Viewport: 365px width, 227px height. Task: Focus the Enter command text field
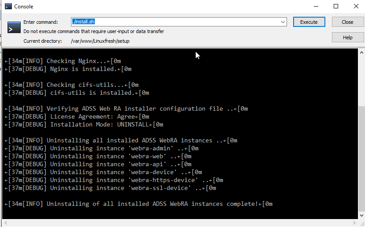(x=176, y=22)
